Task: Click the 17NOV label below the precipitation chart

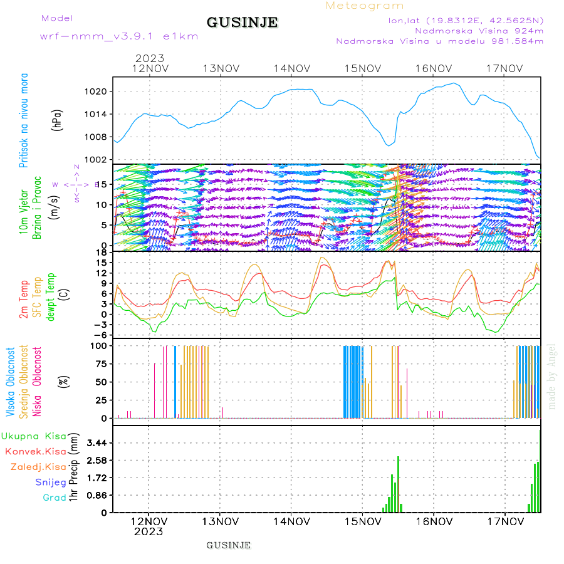Action: point(505,521)
